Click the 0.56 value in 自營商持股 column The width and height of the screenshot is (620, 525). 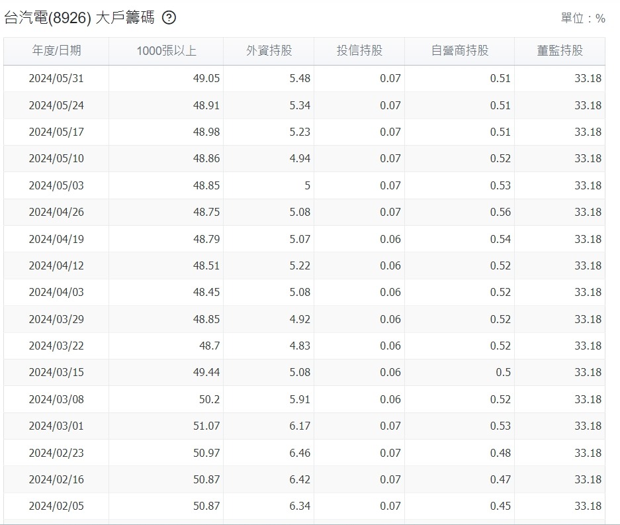point(500,212)
